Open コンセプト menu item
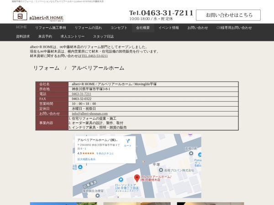The image size is (274, 205). (x=119, y=28)
